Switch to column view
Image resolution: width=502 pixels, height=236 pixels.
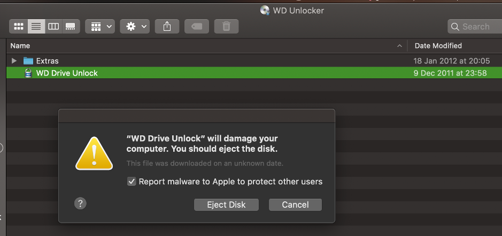coord(53,26)
